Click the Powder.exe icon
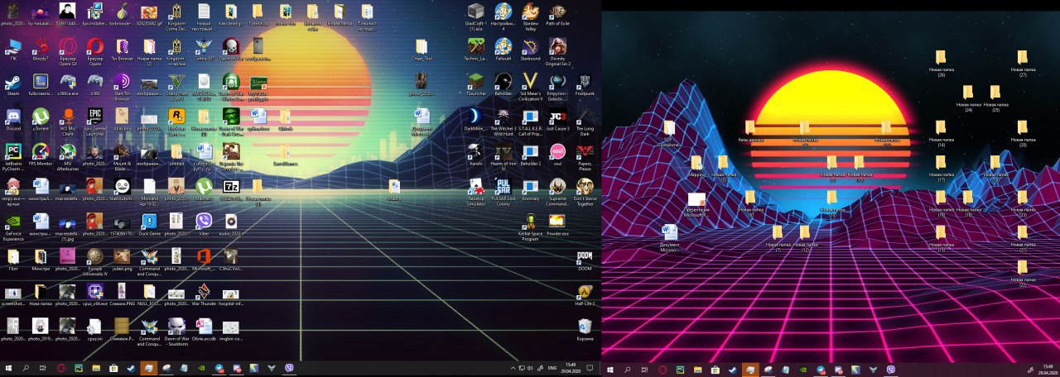The image size is (1060, 377). pyautogui.click(x=557, y=224)
